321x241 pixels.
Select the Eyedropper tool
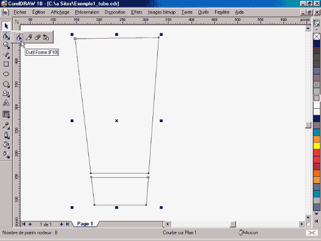click(x=6, y=125)
